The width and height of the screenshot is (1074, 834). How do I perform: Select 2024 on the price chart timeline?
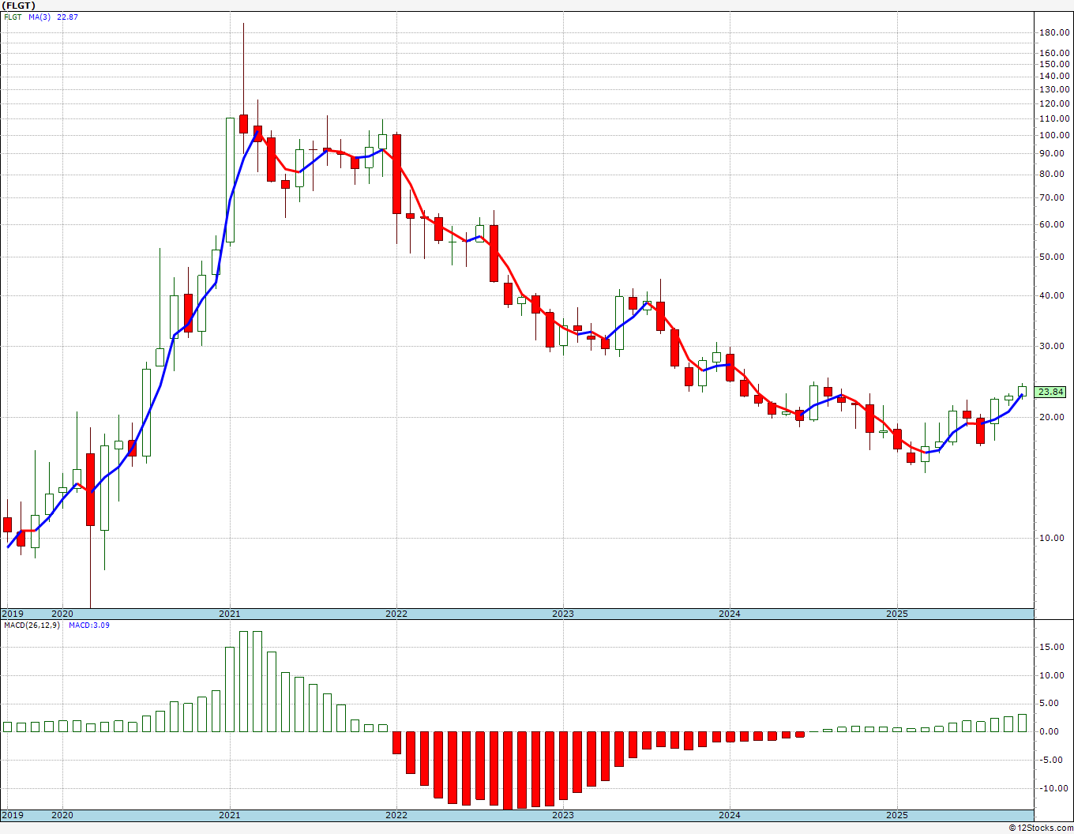pyautogui.click(x=729, y=614)
